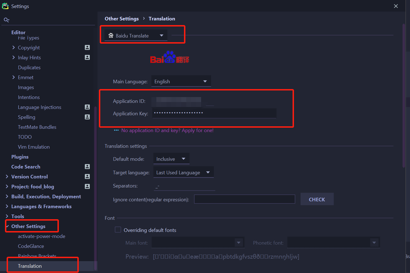Click the profile icon beside Inlay Hints
The image size is (410, 273).
pos(87,57)
